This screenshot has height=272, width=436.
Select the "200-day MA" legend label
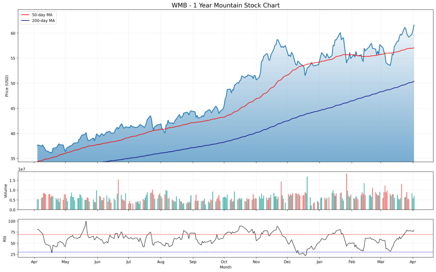coord(43,21)
